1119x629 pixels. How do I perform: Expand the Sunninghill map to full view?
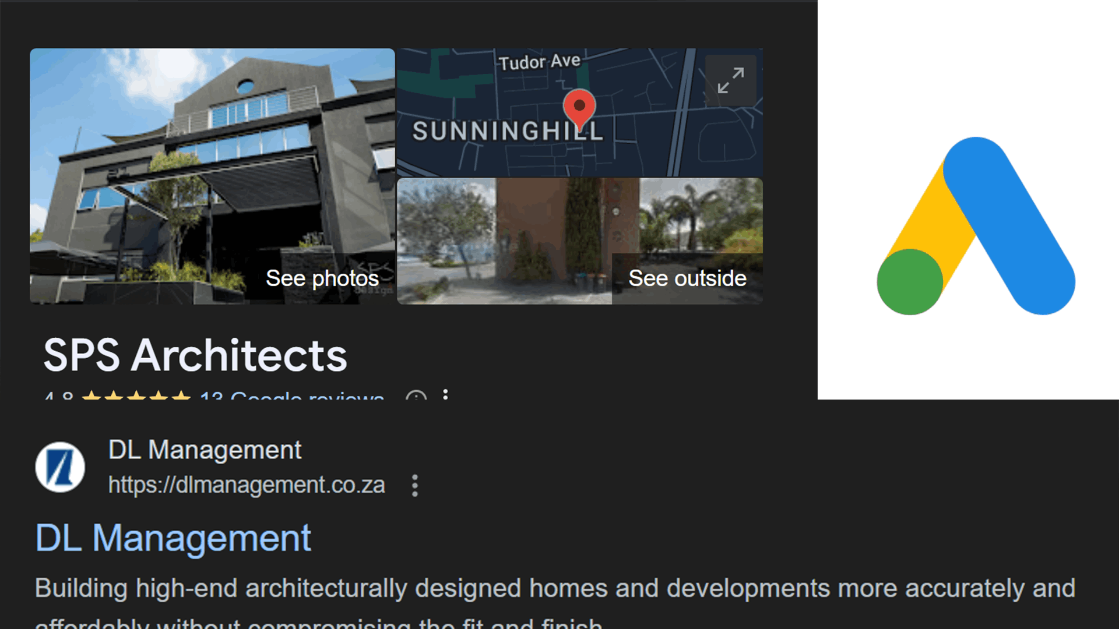[x=730, y=80]
